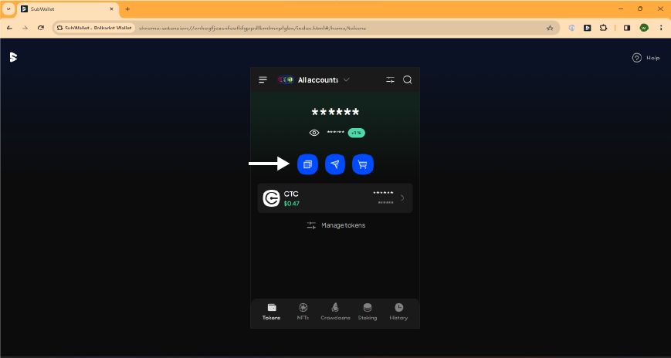Open the tab search dropdown arrow
671x358 pixels.
8,8
